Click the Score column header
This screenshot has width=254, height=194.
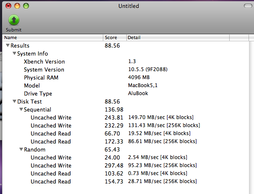point(115,37)
